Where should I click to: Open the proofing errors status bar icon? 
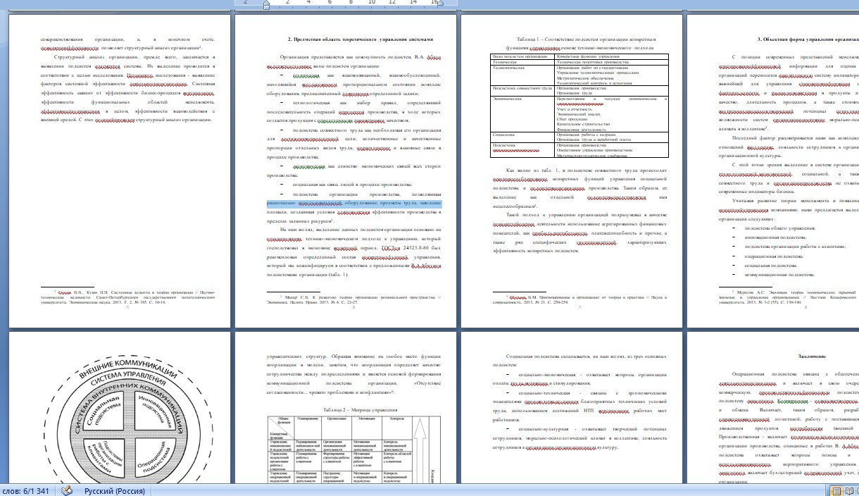67,490
